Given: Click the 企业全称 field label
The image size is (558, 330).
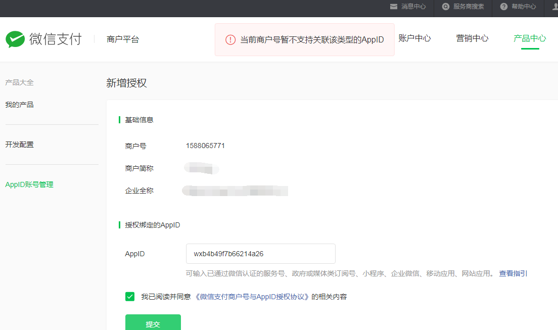Looking at the screenshot, I should [x=139, y=191].
